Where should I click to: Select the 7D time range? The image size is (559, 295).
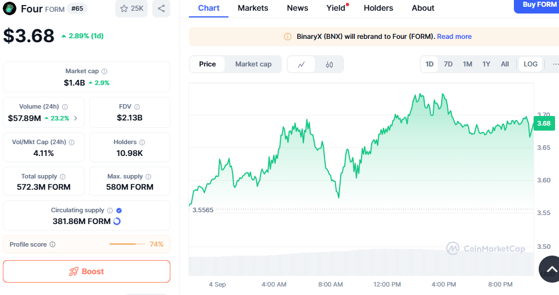click(x=448, y=64)
